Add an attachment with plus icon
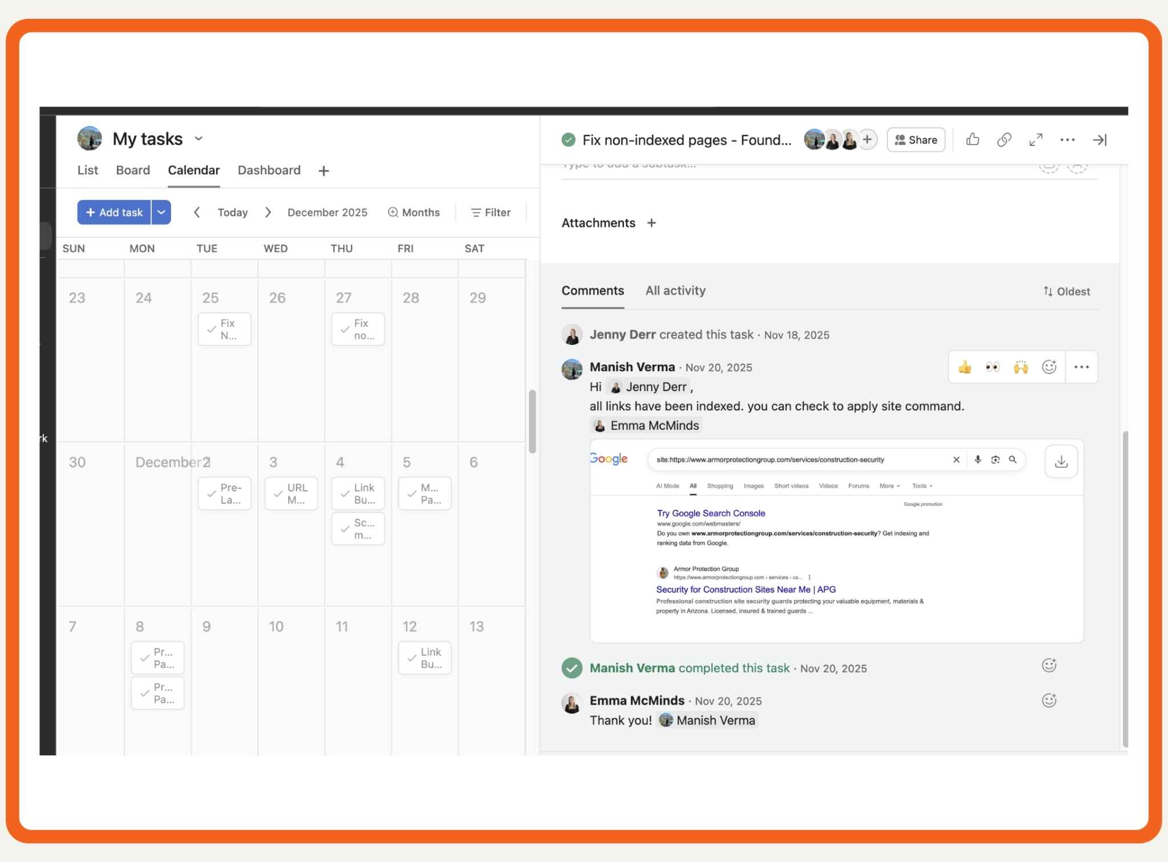 651,223
